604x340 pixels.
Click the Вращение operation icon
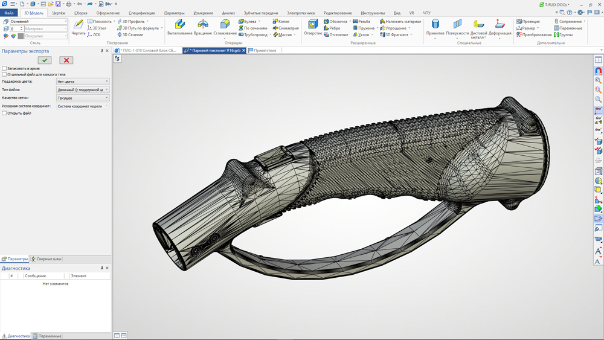point(203,27)
